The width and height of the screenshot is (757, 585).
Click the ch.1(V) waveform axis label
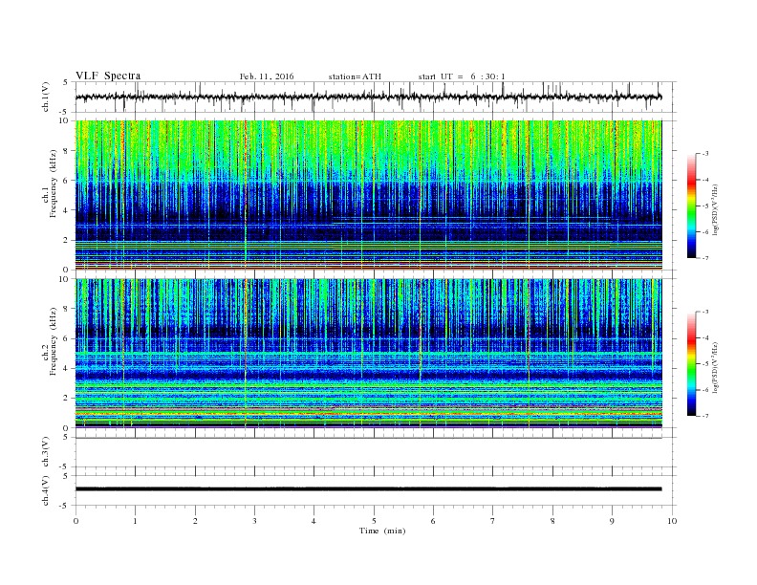click(x=46, y=97)
